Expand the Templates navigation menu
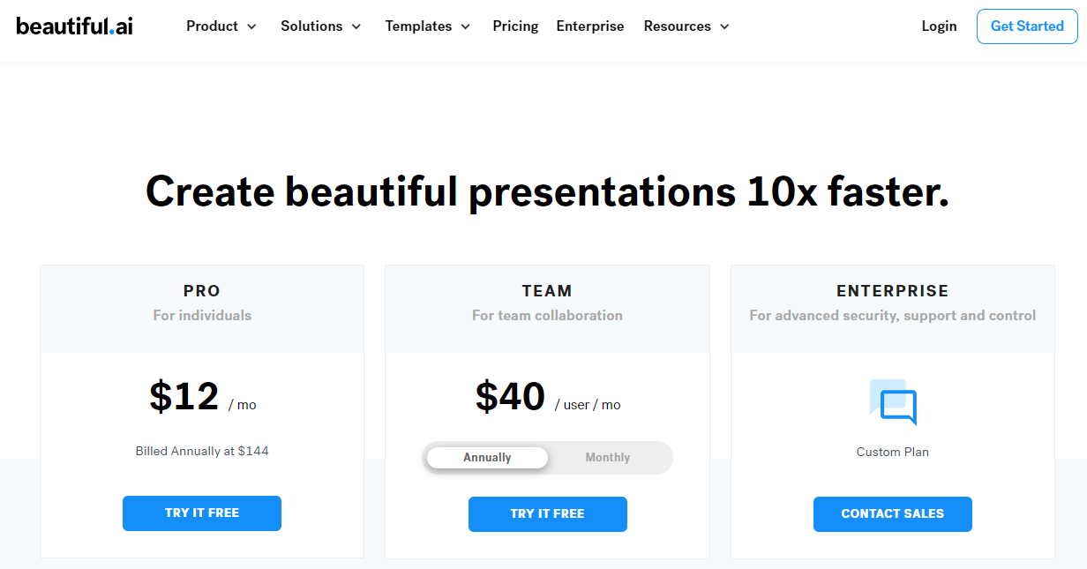This screenshot has height=569, width=1087. click(427, 26)
